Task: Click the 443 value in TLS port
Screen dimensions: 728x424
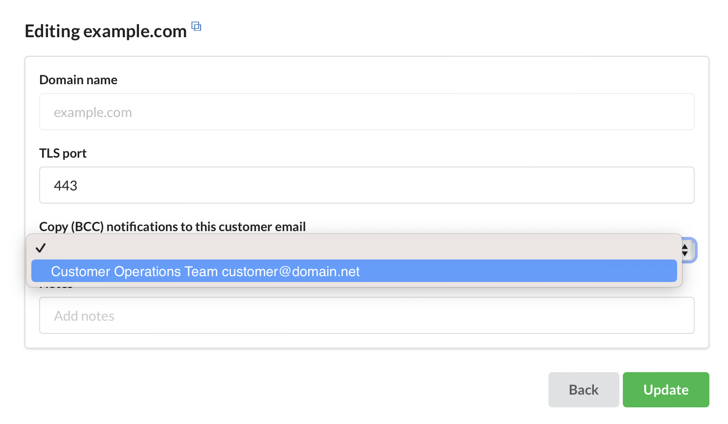Action: coord(66,186)
